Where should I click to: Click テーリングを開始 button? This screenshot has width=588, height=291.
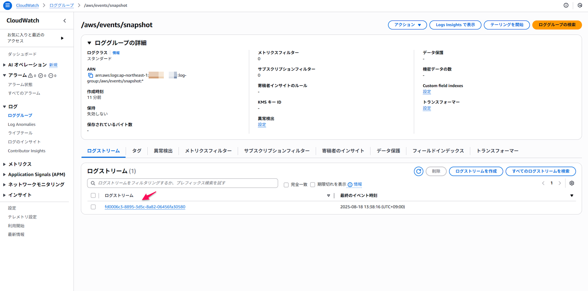tap(507, 25)
